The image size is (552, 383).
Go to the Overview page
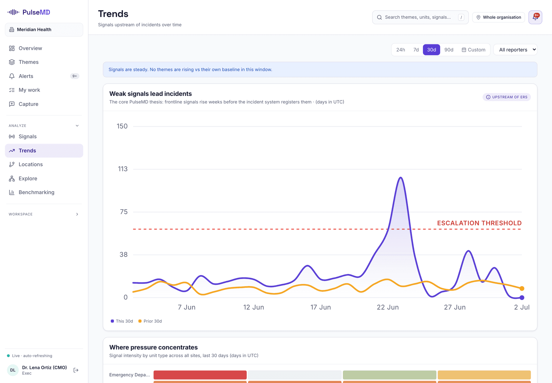coord(44,48)
